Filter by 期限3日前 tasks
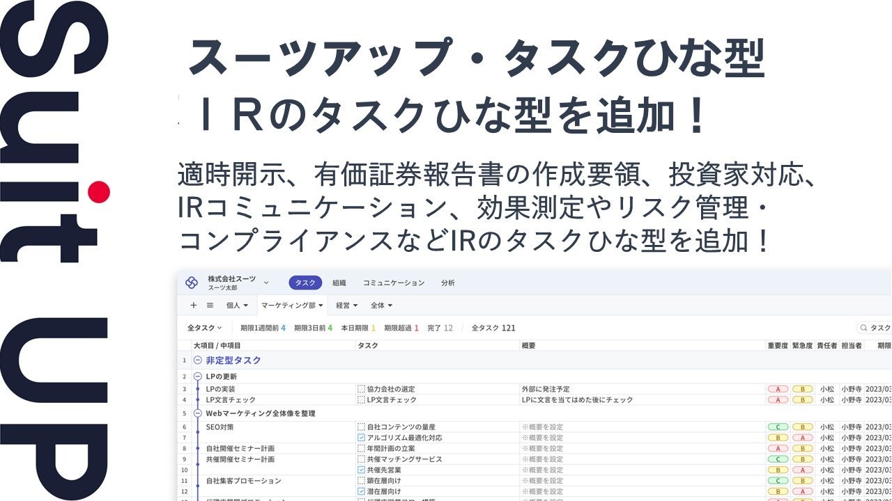Image resolution: width=892 pixels, height=501 pixels. pos(313,328)
